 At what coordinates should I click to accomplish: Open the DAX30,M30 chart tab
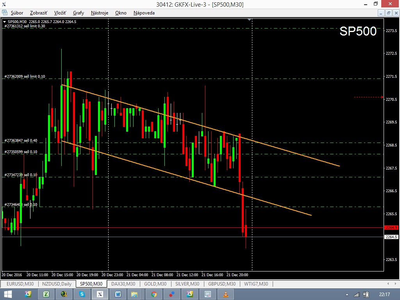click(123, 284)
